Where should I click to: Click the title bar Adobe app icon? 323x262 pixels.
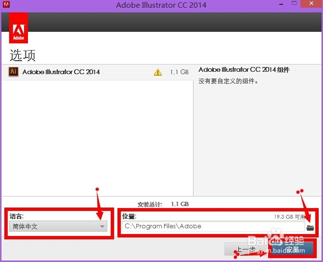6,4
